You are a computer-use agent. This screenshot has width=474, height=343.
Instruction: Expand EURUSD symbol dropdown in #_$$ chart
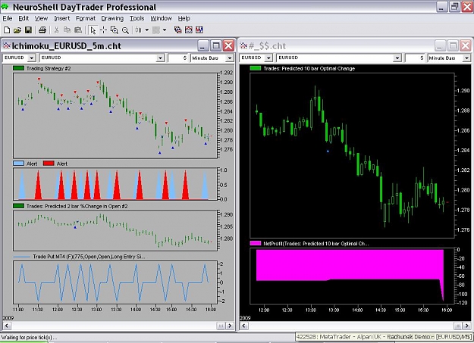pyautogui.click(x=268, y=58)
